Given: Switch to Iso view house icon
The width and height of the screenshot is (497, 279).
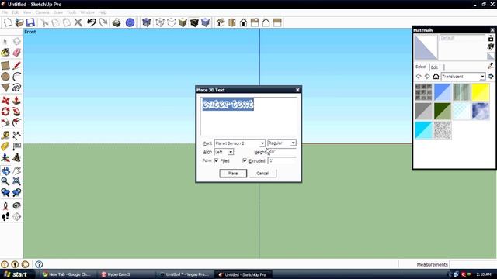Looking at the screenshot, I should click(x=221, y=22).
